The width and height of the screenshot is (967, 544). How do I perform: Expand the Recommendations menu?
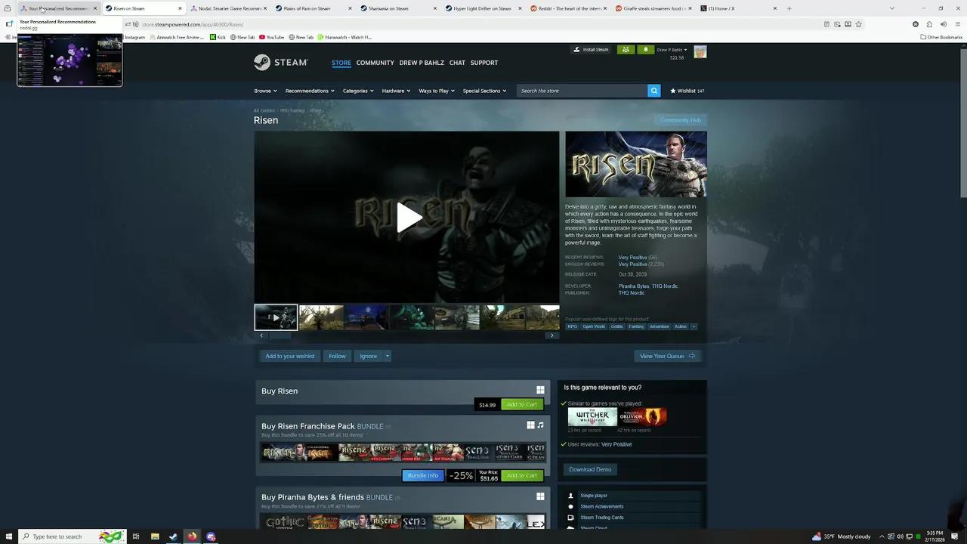(310, 91)
